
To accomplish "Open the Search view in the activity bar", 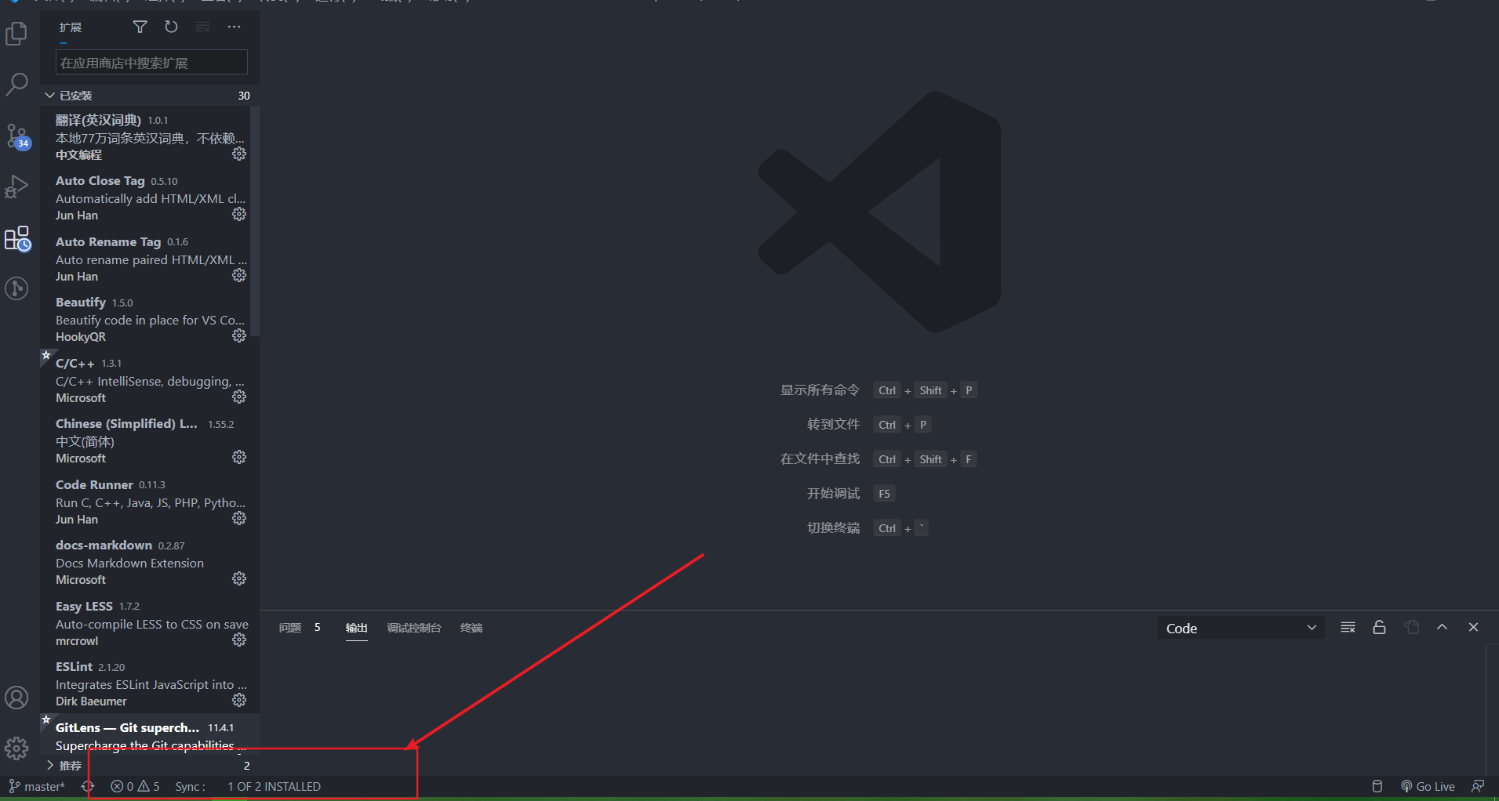I will [16, 84].
